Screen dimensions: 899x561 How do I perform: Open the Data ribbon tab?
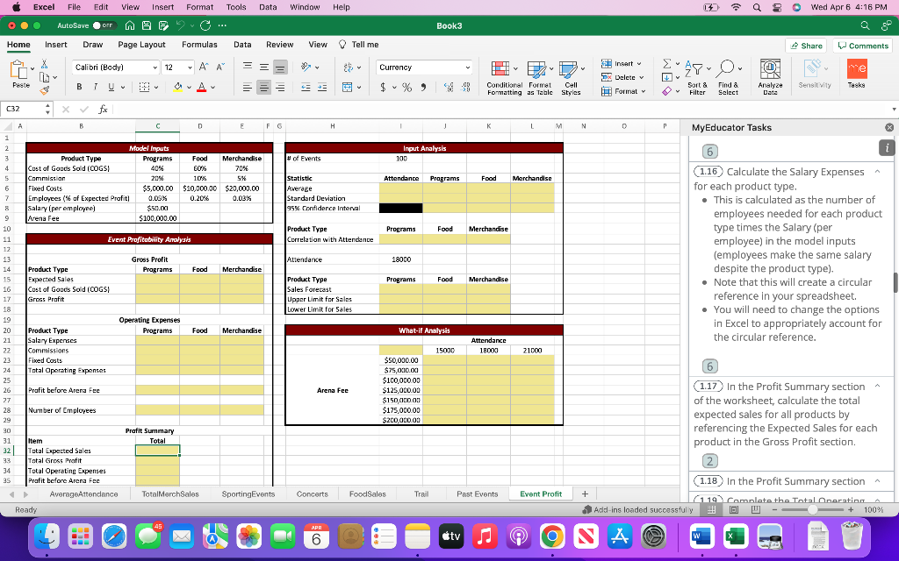(x=242, y=45)
